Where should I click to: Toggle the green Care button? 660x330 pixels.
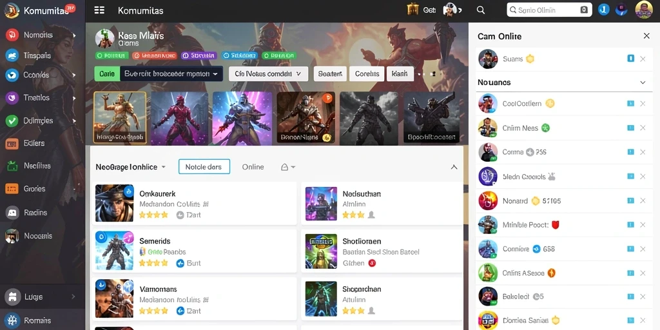click(107, 73)
